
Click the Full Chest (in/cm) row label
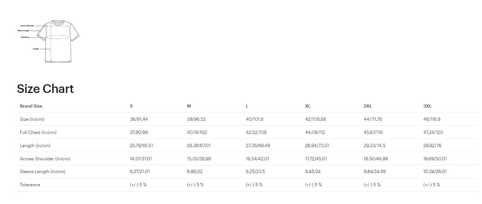[x=38, y=132]
